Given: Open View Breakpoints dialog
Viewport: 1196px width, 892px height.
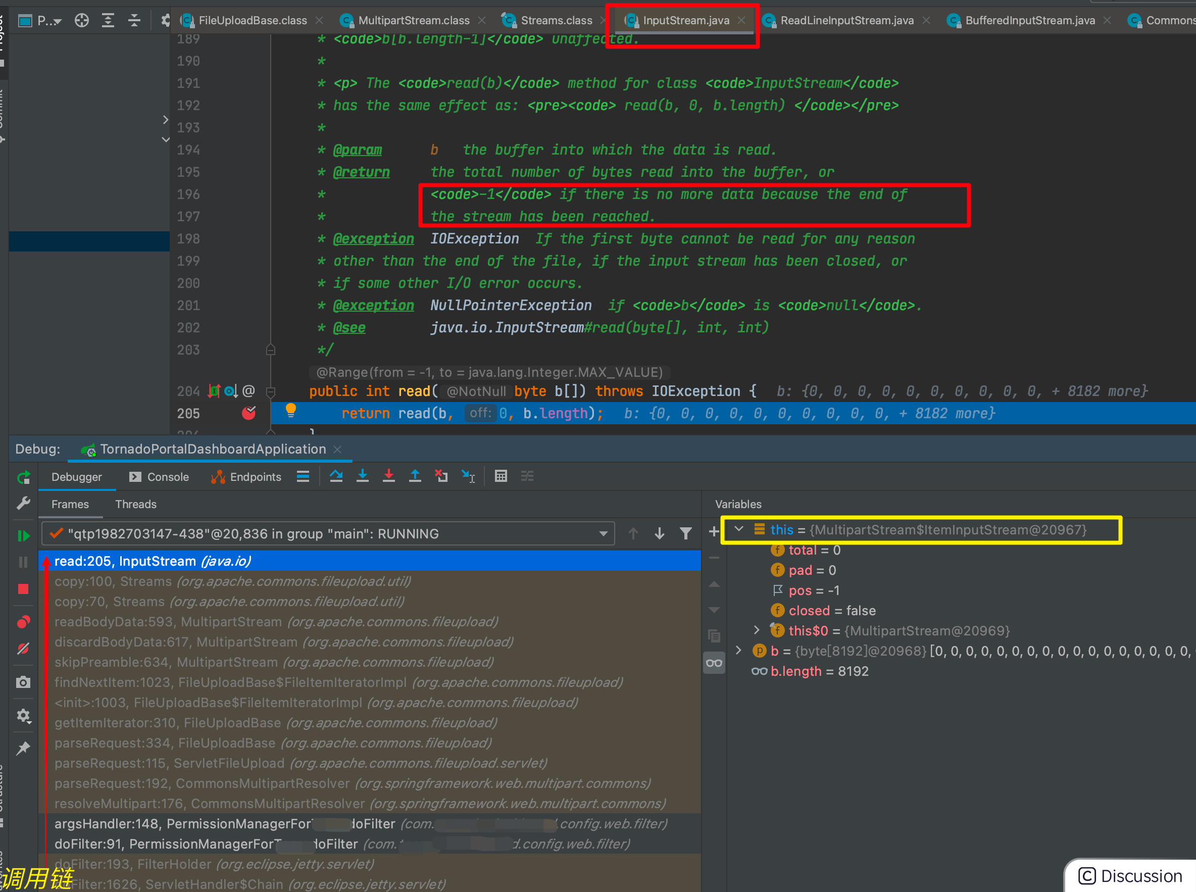Looking at the screenshot, I should (23, 622).
